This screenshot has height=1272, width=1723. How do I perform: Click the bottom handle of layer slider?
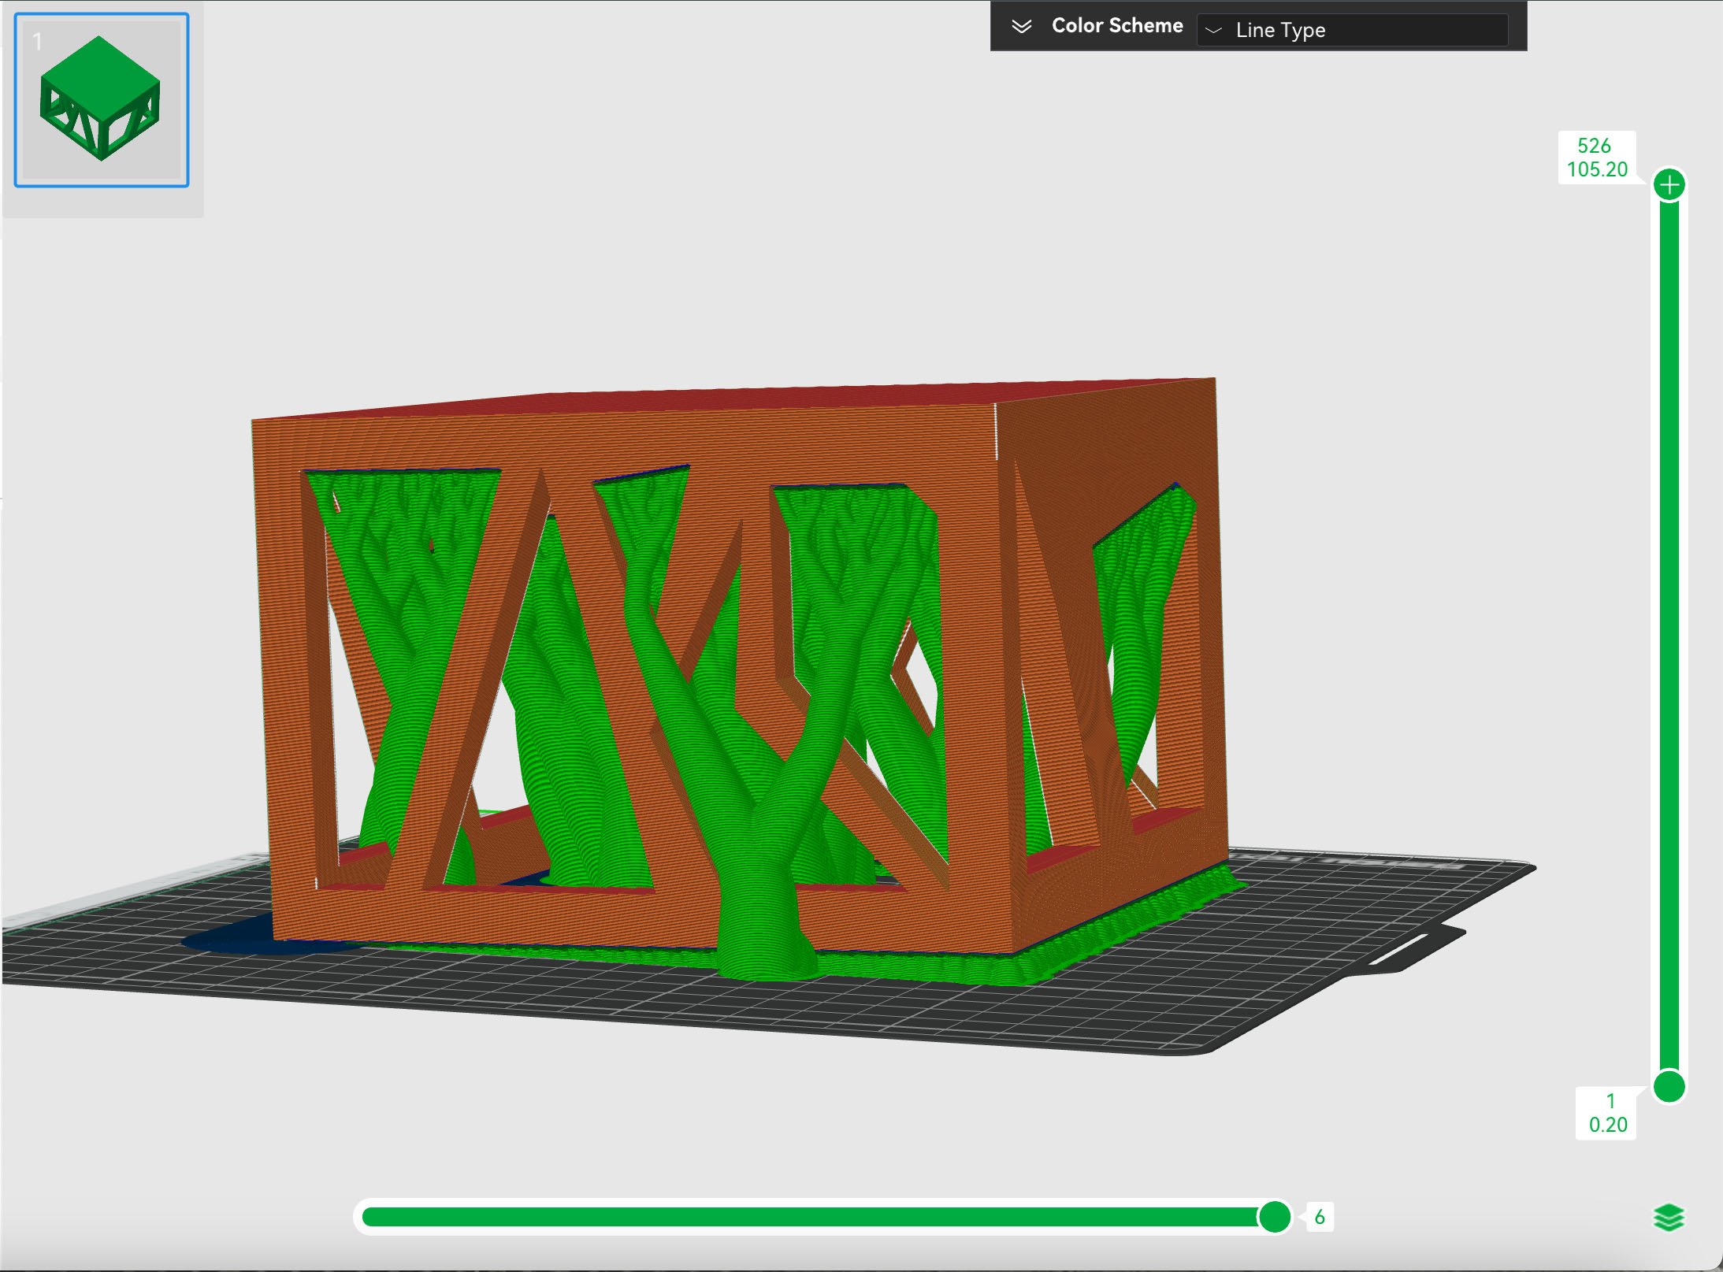coord(1669,1087)
